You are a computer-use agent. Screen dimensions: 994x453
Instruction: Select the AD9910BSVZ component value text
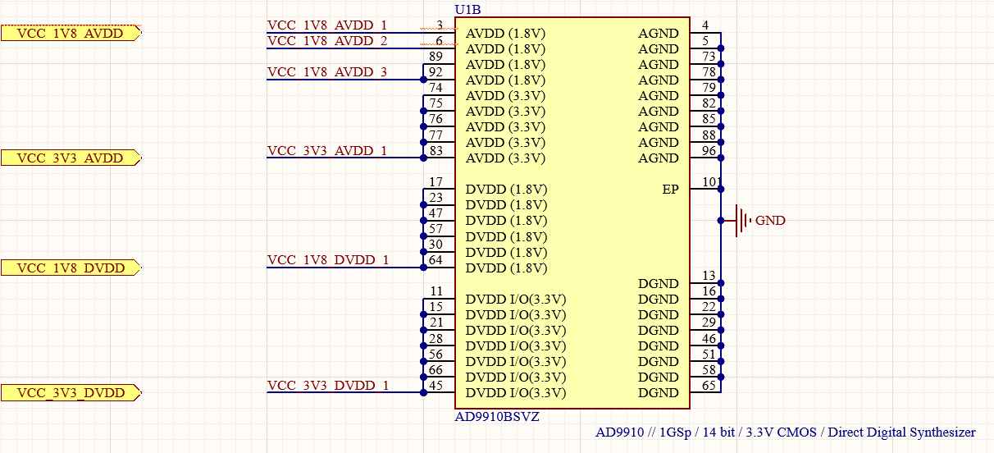pyautogui.click(x=497, y=416)
